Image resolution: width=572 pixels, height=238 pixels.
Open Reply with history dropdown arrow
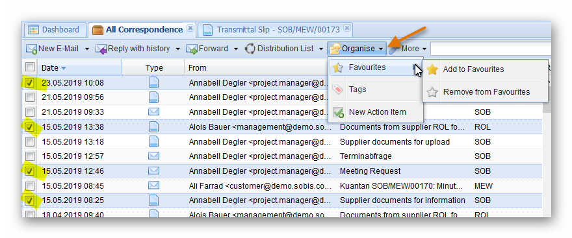coord(177,49)
